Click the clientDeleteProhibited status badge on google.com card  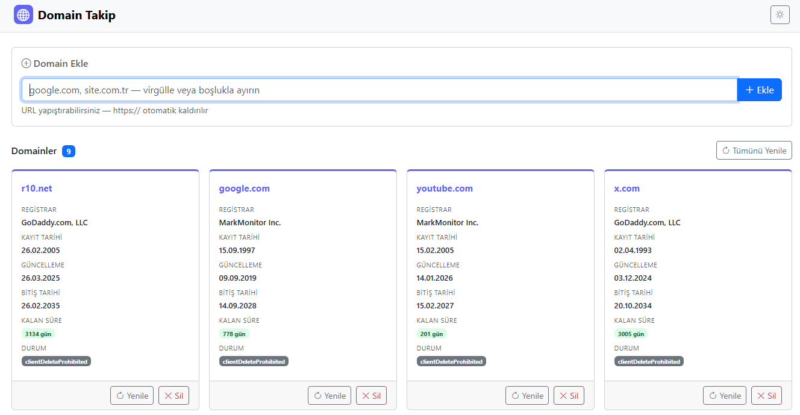[x=254, y=361]
